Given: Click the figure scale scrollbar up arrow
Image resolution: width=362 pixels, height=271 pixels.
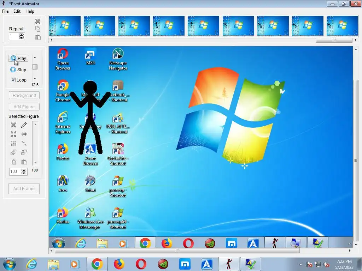Looking at the screenshot, I should [x=35, y=125].
